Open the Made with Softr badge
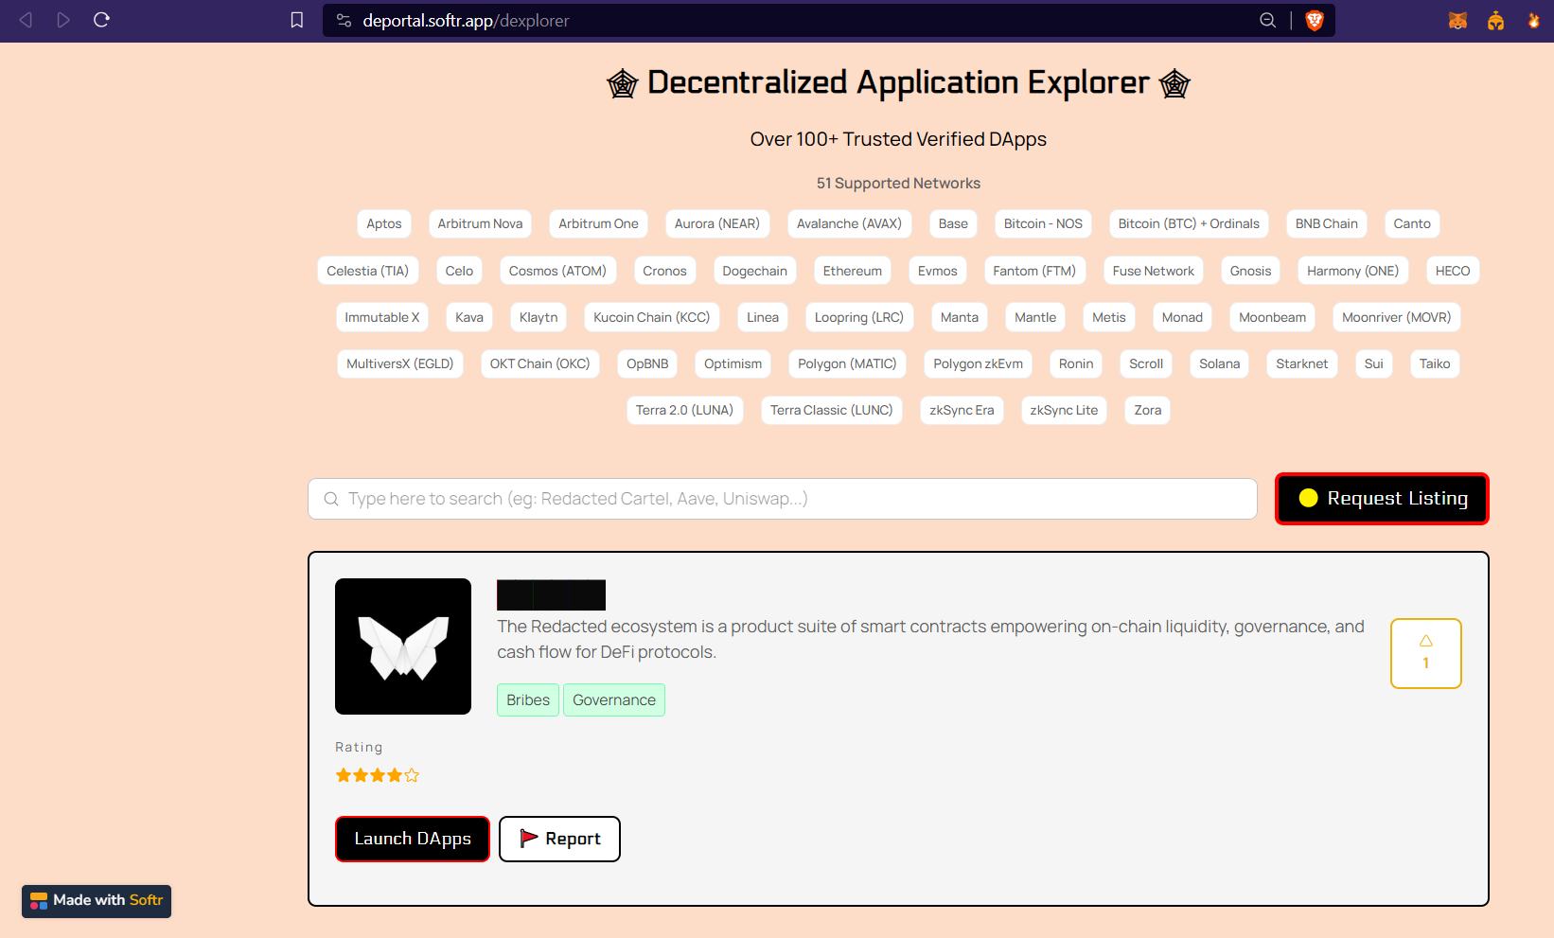The height and width of the screenshot is (938, 1554). 97,900
